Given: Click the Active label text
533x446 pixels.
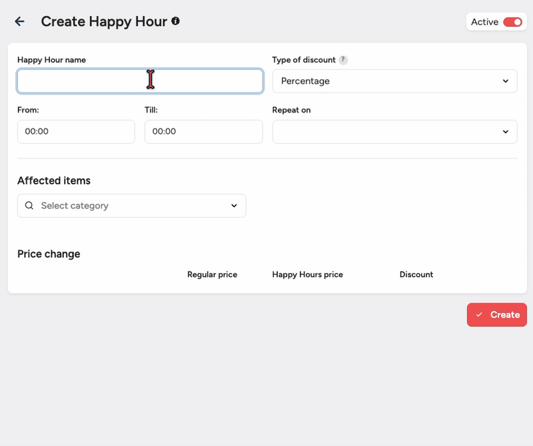Looking at the screenshot, I should (484, 22).
